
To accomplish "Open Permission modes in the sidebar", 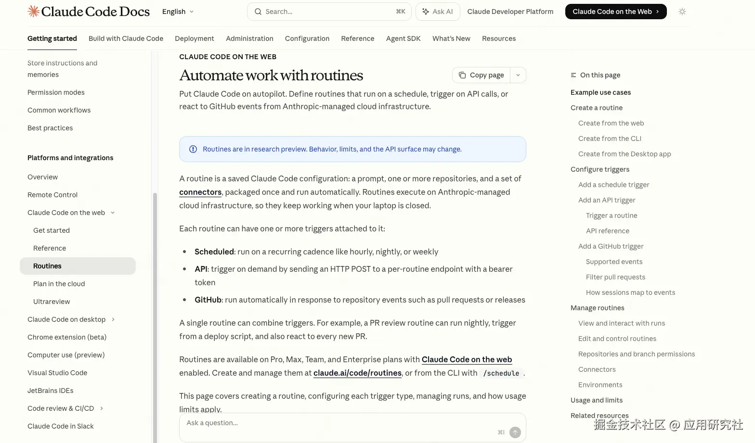I will pyautogui.click(x=56, y=92).
